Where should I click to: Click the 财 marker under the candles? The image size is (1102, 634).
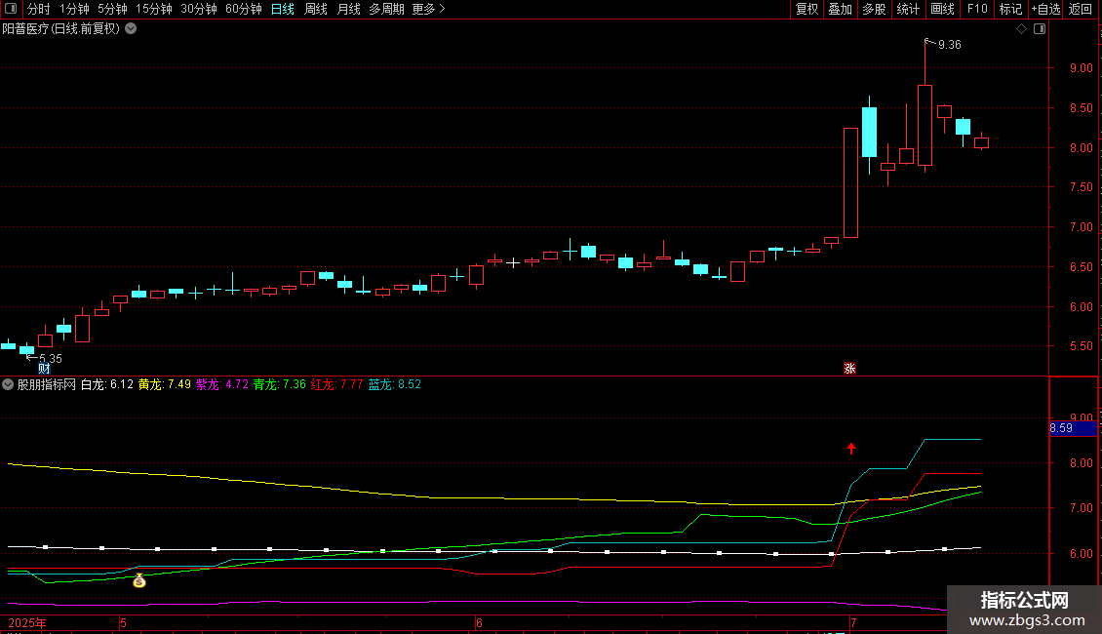[x=44, y=369]
